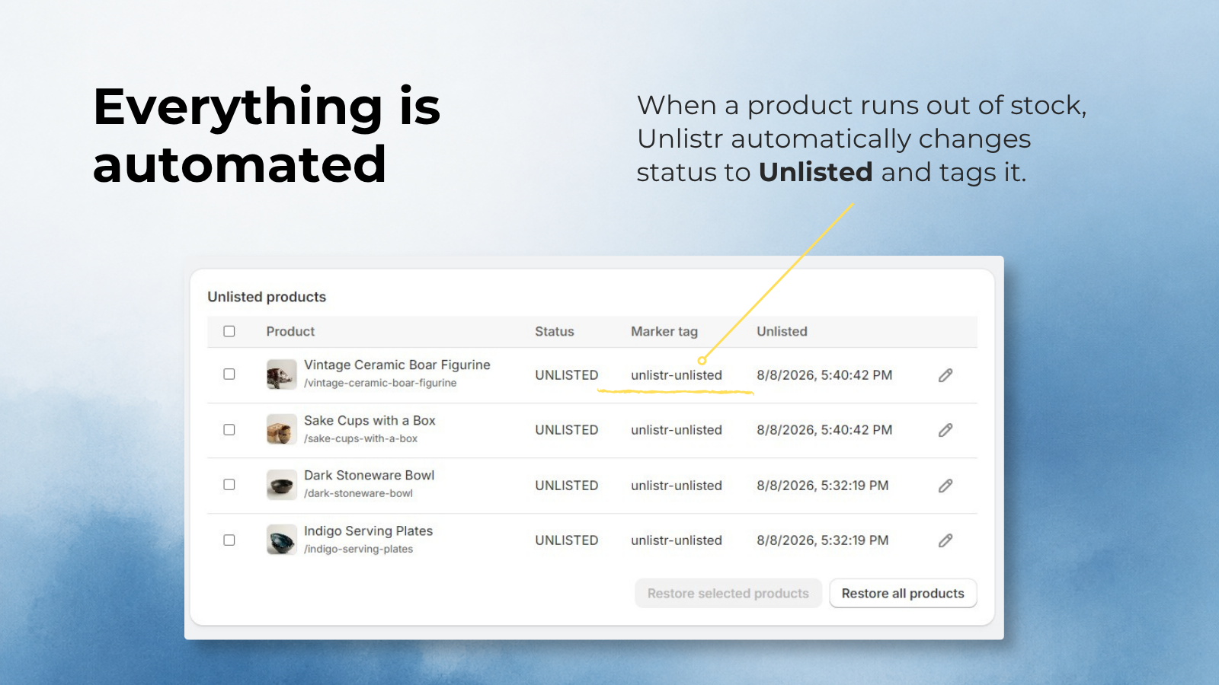View the Indigo Serving Plates thumbnail
Image resolution: width=1219 pixels, height=685 pixels.
[282, 540]
